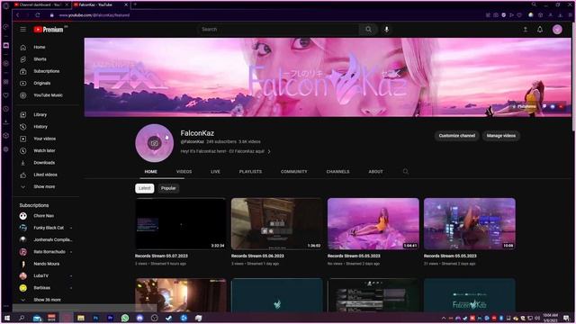Open the YouTube hamburger guide menu

(x=22, y=30)
